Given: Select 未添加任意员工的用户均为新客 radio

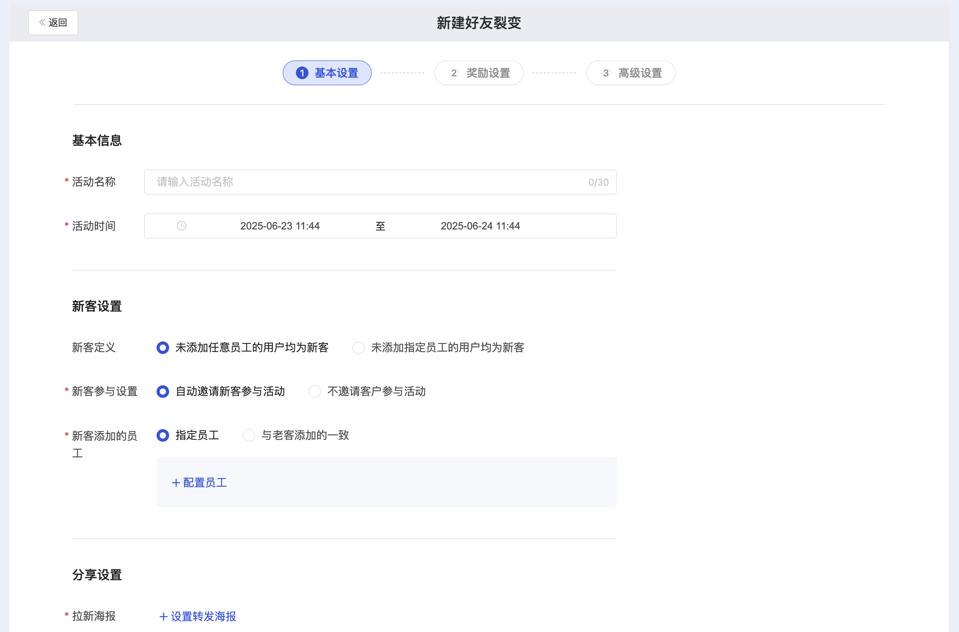Looking at the screenshot, I should tap(243, 347).
